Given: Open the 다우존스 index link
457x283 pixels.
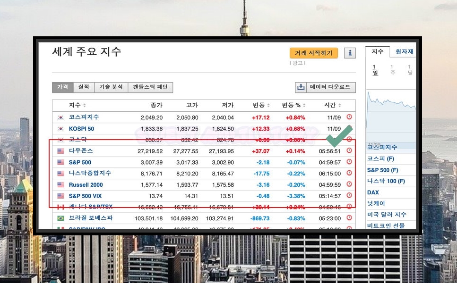Looking at the screenshot, I should click(81, 150).
